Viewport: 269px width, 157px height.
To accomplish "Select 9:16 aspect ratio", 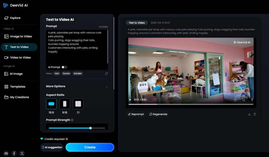I will [65, 104].
